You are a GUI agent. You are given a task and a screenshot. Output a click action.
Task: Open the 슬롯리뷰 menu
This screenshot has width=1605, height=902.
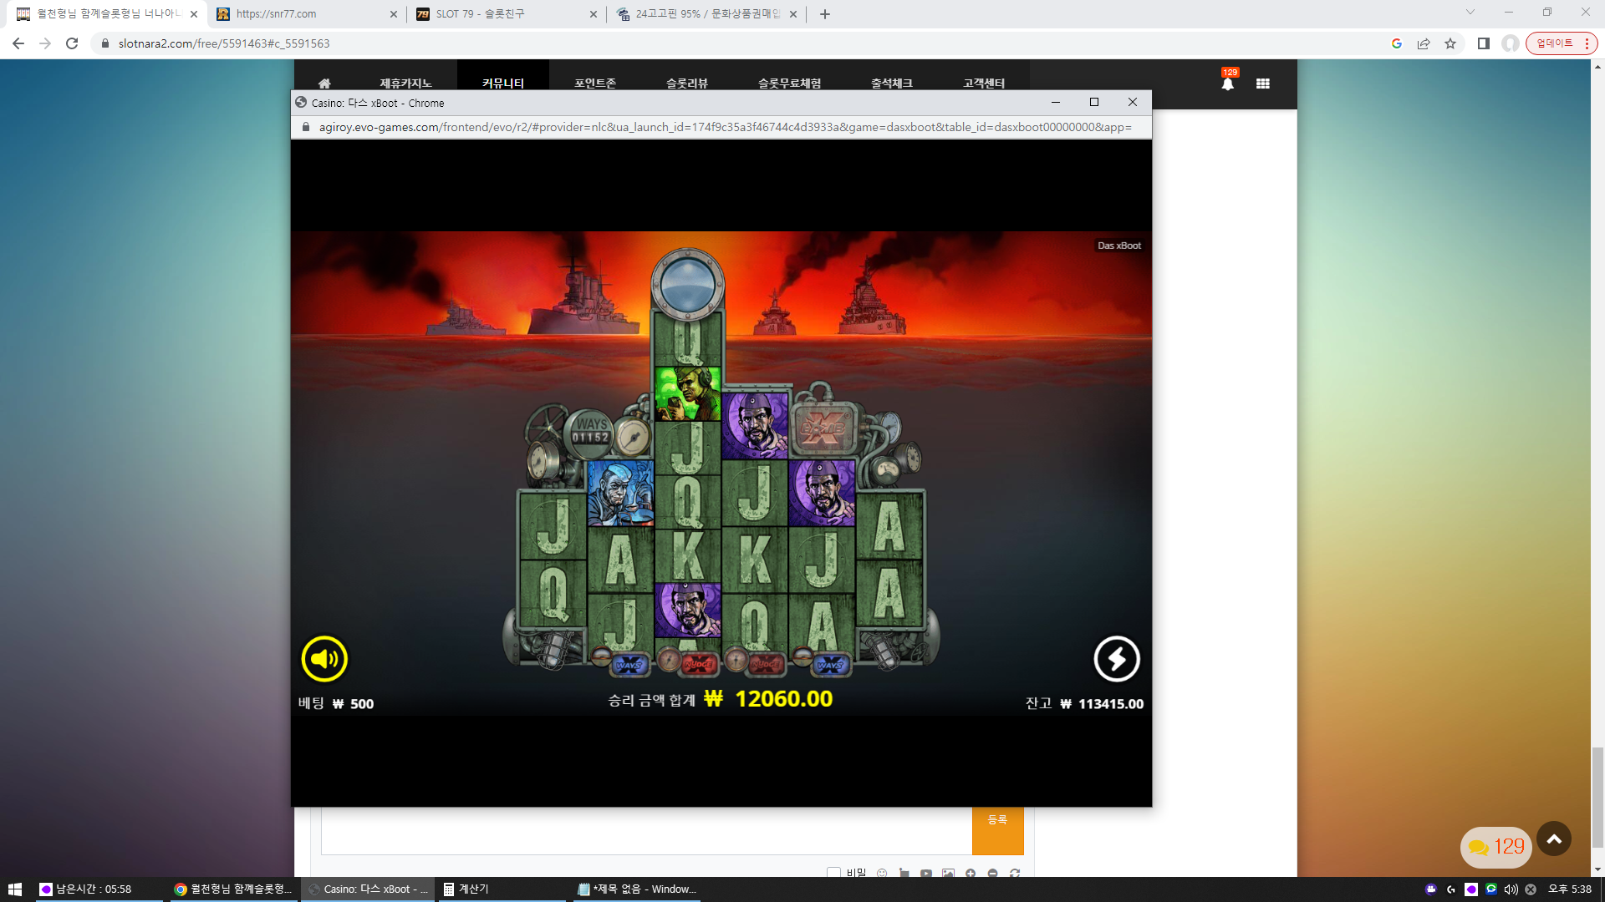click(x=687, y=84)
